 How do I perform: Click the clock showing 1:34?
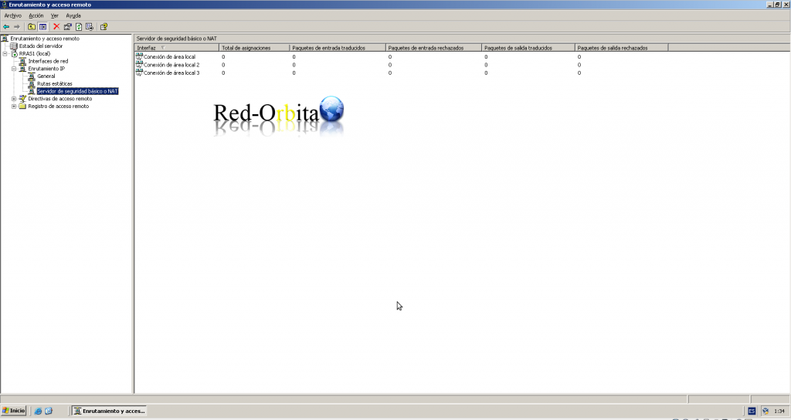click(779, 412)
